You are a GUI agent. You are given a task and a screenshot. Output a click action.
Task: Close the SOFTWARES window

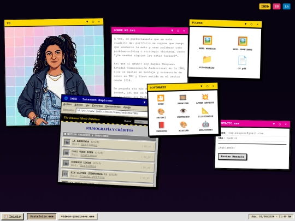pos(214,86)
